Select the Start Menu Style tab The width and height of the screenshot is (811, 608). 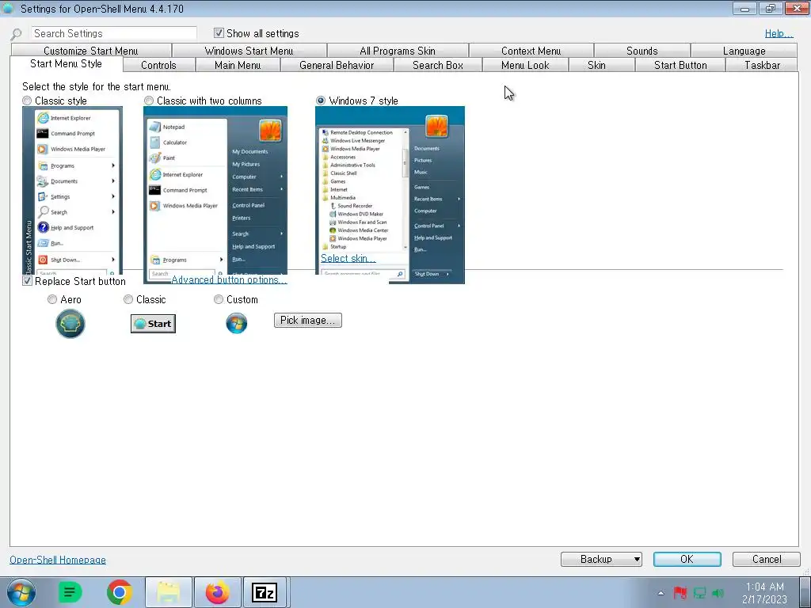67,63
